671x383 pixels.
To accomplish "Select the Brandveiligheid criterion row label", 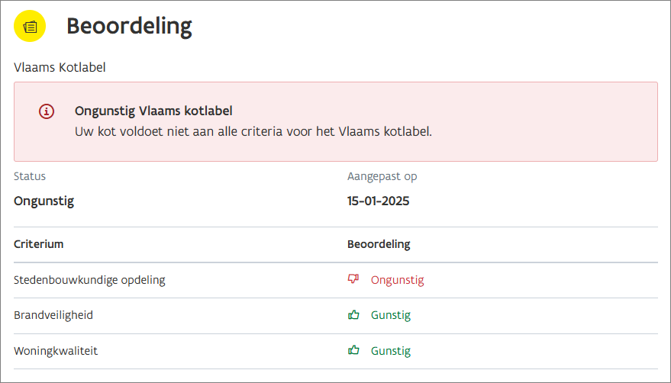I will pyautogui.click(x=53, y=315).
